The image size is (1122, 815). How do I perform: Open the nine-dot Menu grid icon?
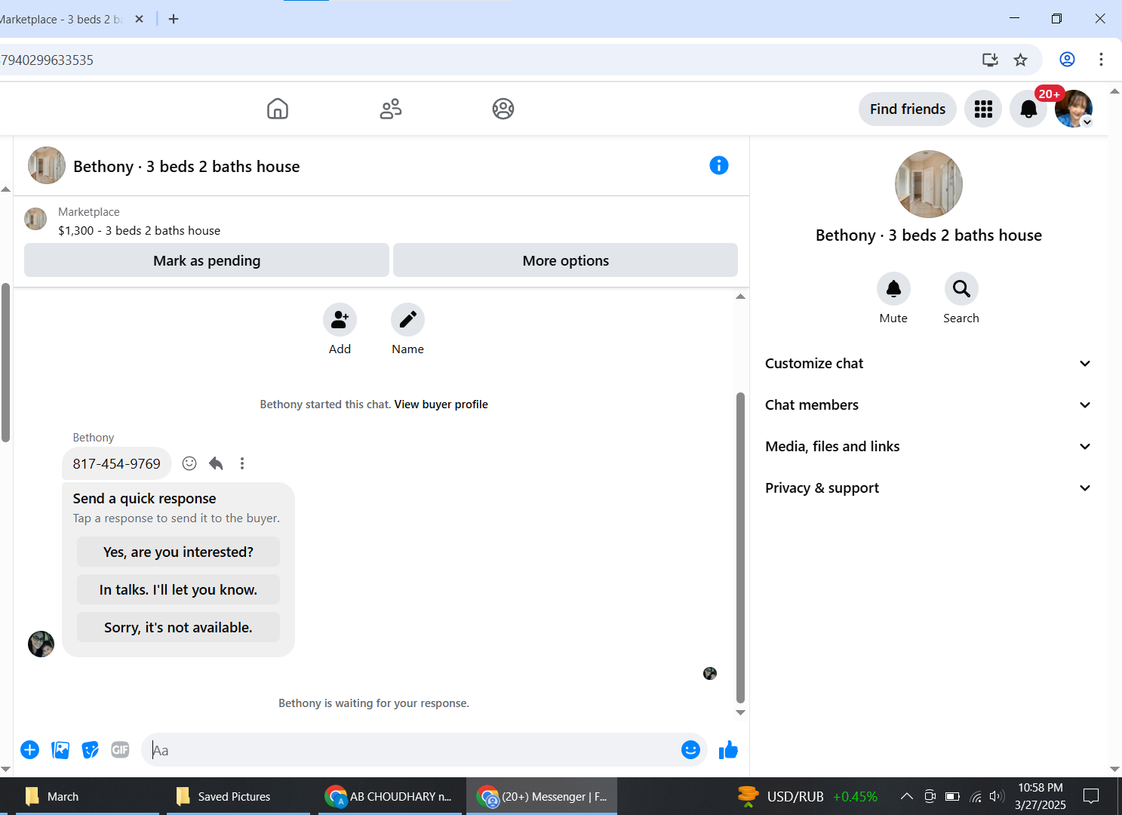pos(983,109)
